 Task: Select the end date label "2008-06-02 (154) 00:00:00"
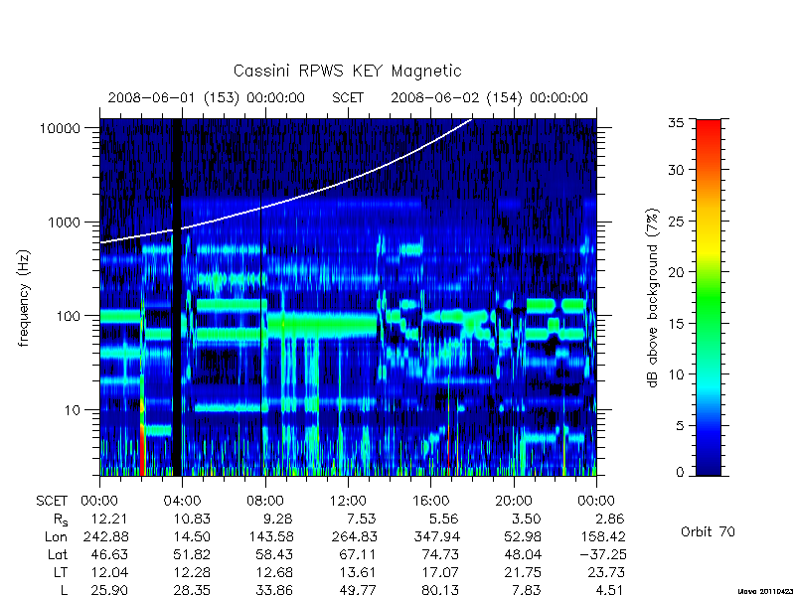click(489, 97)
